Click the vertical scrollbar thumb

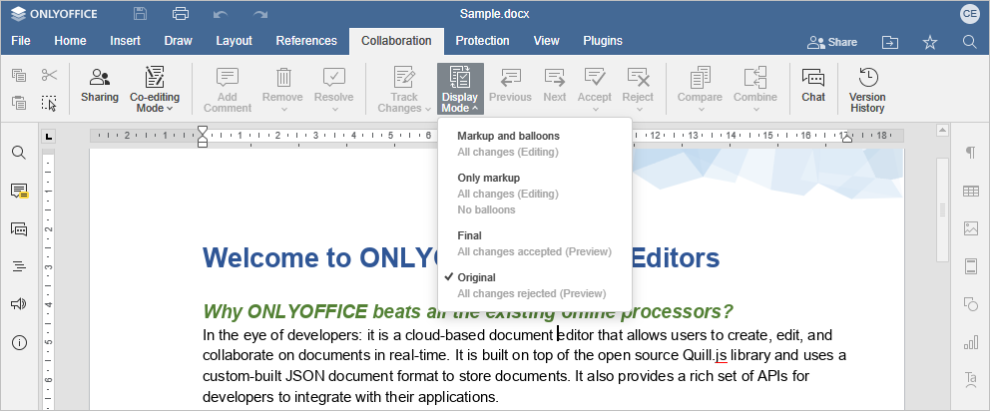tap(943, 208)
